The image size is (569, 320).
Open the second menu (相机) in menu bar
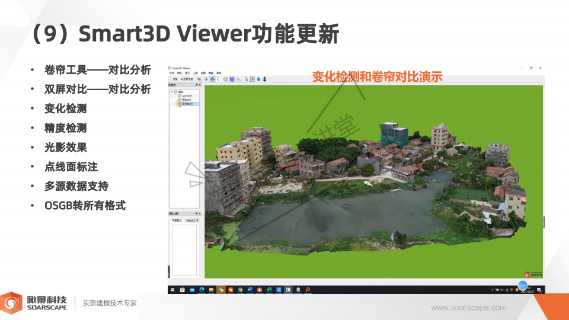click(179, 73)
